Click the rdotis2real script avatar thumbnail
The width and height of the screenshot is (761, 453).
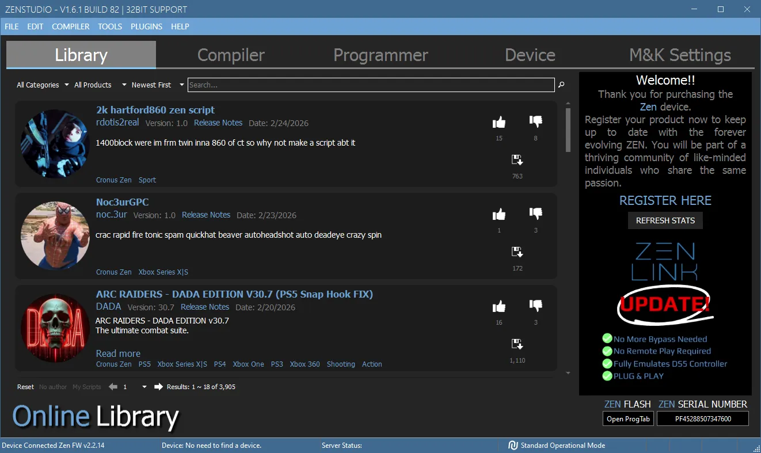pos(55,144)
